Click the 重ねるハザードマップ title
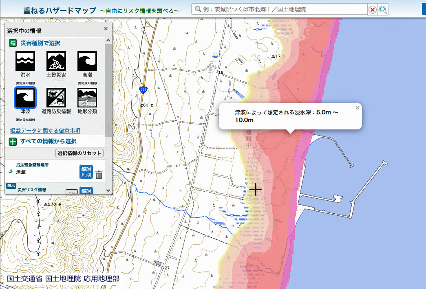This screenshot has height=289, width=426. (60, 10)
